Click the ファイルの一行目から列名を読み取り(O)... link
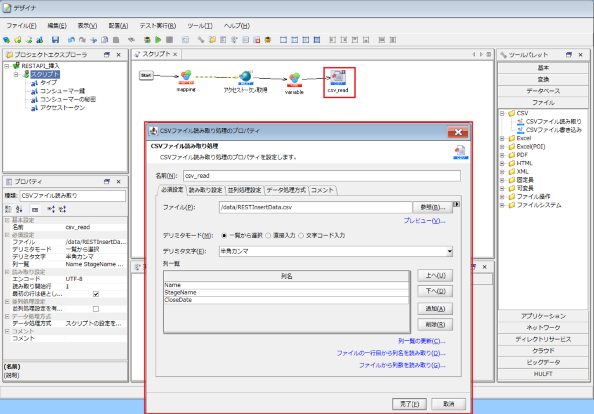The image size is (594, 414). click(x=391, y=353)
